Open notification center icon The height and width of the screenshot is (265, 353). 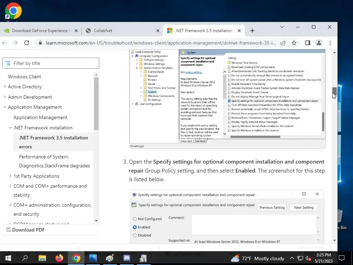342,258
